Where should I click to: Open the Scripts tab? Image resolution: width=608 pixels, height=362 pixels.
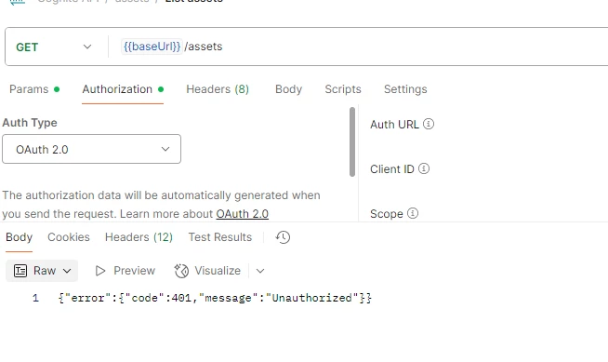343,89
